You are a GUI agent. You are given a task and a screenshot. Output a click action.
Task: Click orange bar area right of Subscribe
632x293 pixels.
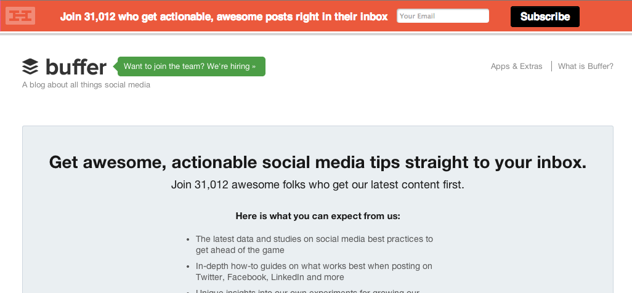point(606,17)
